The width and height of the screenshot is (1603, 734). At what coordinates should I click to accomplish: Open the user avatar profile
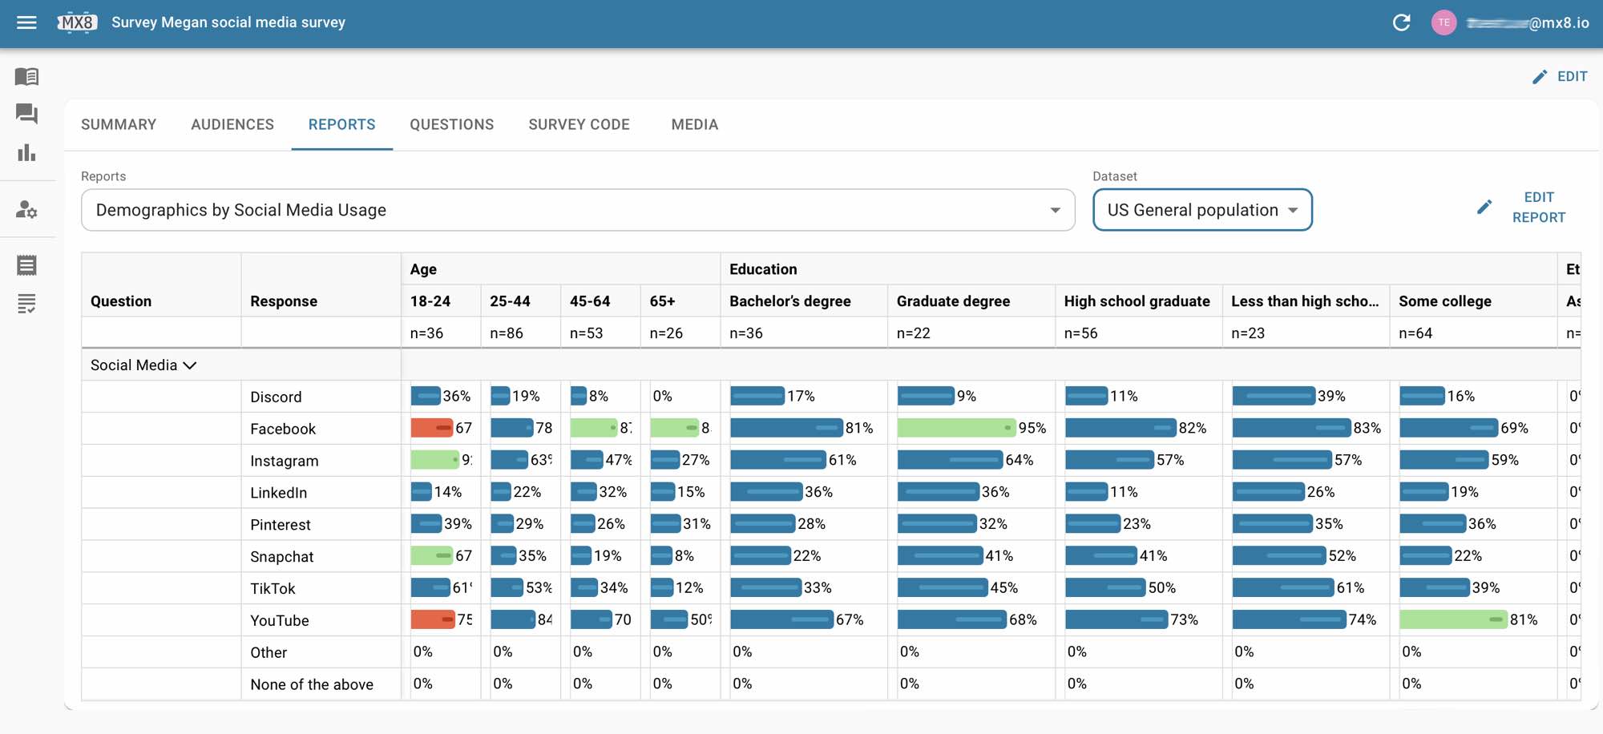click(1444, 22)
